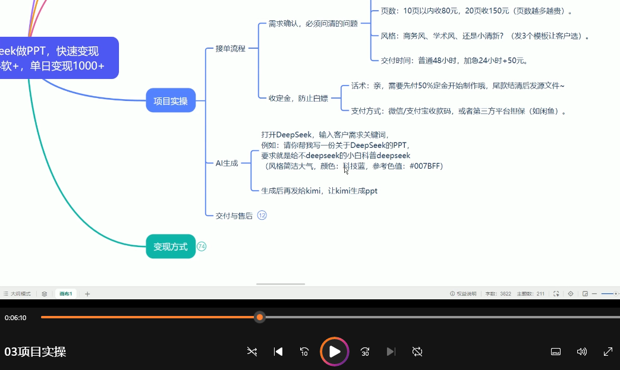This screenshot has width=620, height=370.
Task: Add a new canvas with plus icon
Action: [x=87, y=294]
